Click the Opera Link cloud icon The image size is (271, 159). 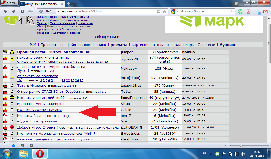(13, 145)
